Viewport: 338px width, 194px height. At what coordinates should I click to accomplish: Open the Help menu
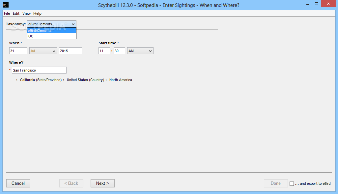pos(37,13)
